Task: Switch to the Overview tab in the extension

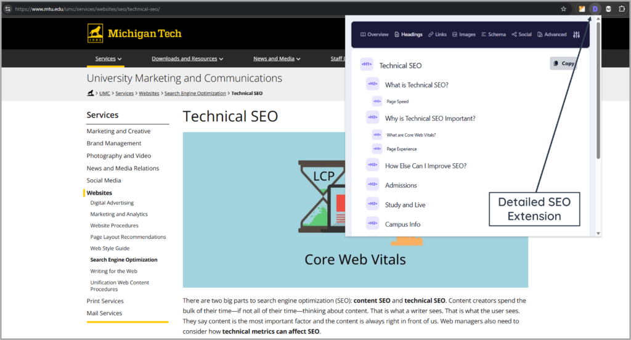Action: tap(374, 34)
